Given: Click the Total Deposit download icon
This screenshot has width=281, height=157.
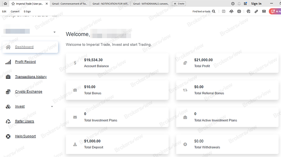Looking at the screenshot, I should [75, 144].
